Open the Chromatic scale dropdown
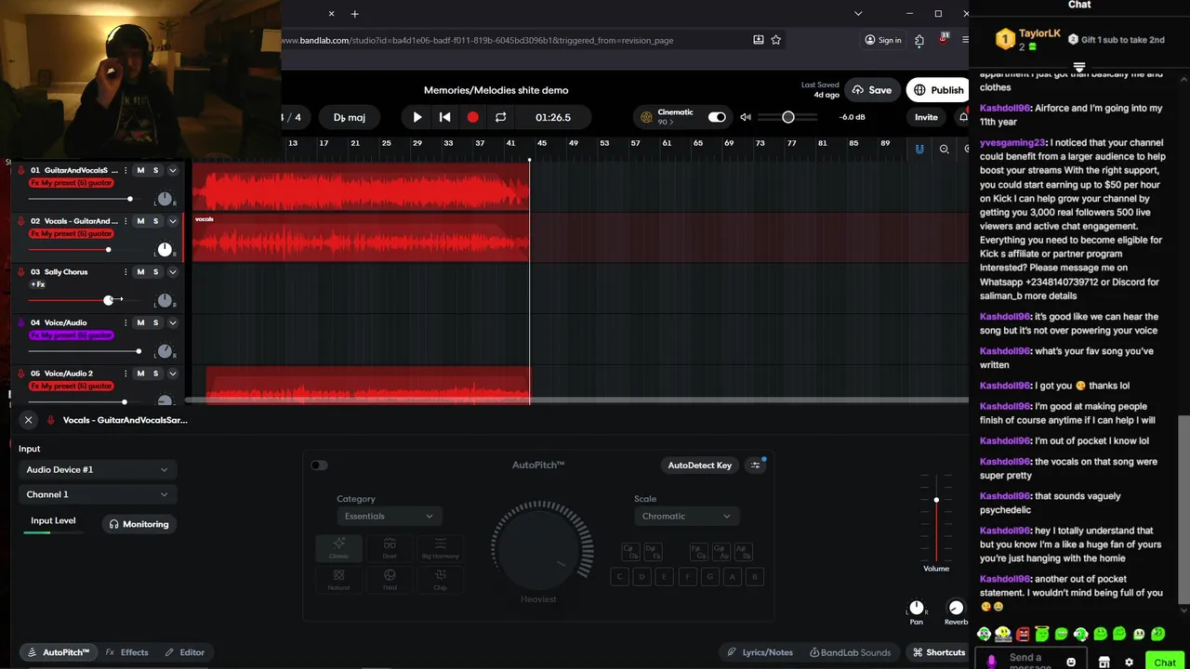 pyautogui.click(x=686, y=516)
